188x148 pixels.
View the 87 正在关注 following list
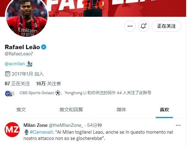click(x=17, y=83)
